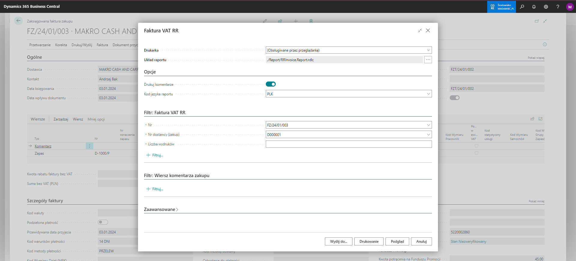Click the Układ raportu path field
The image size is (576, 261).
pos(344,60)
